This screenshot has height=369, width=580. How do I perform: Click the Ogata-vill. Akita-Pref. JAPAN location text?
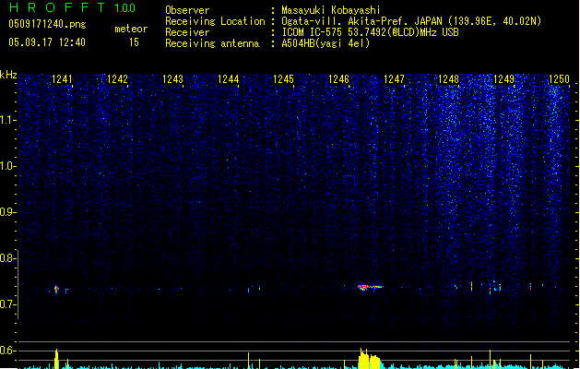coord(411,21)
